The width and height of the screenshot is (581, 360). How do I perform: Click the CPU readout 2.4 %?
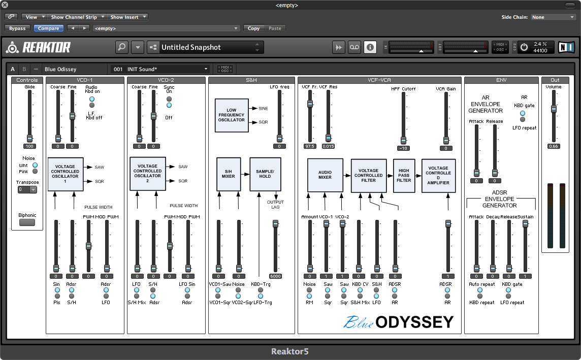(540, 44)
